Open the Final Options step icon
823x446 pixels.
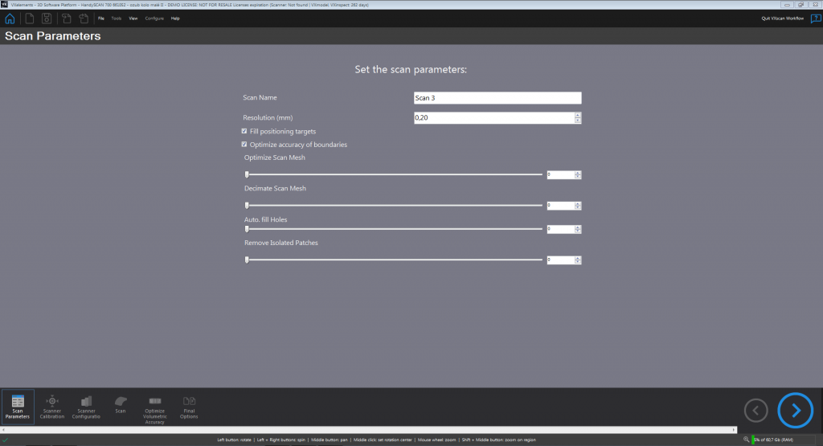pyautogui.click(x=189, y=406)
